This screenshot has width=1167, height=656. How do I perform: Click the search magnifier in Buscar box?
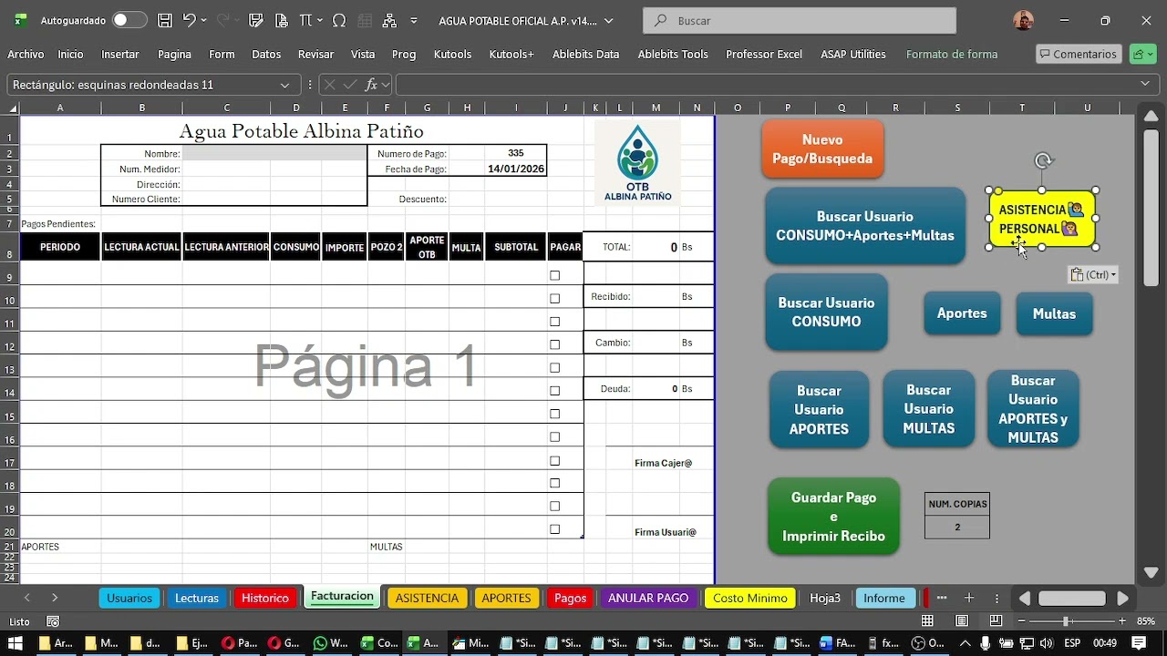click(660, 20)
